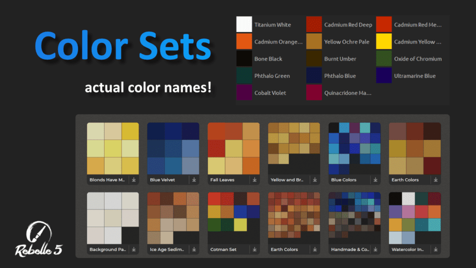
Task: Select the Phthalo Blue swatch
Action: click(314, 75)
